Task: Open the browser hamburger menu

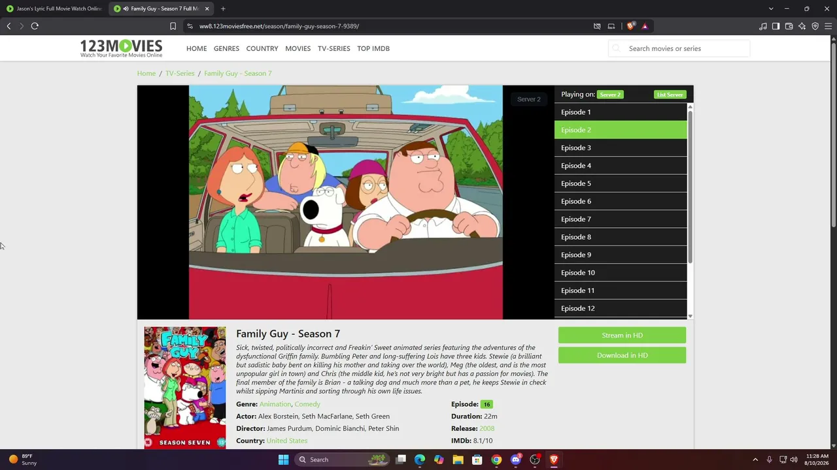Action: (x=828, y=26)
